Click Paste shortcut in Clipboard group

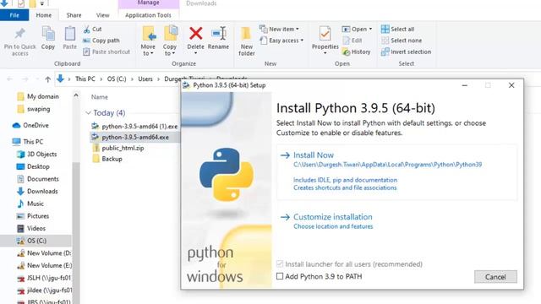107,52
